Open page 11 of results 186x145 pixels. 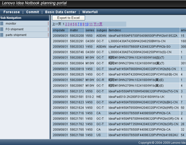point(91,24)
